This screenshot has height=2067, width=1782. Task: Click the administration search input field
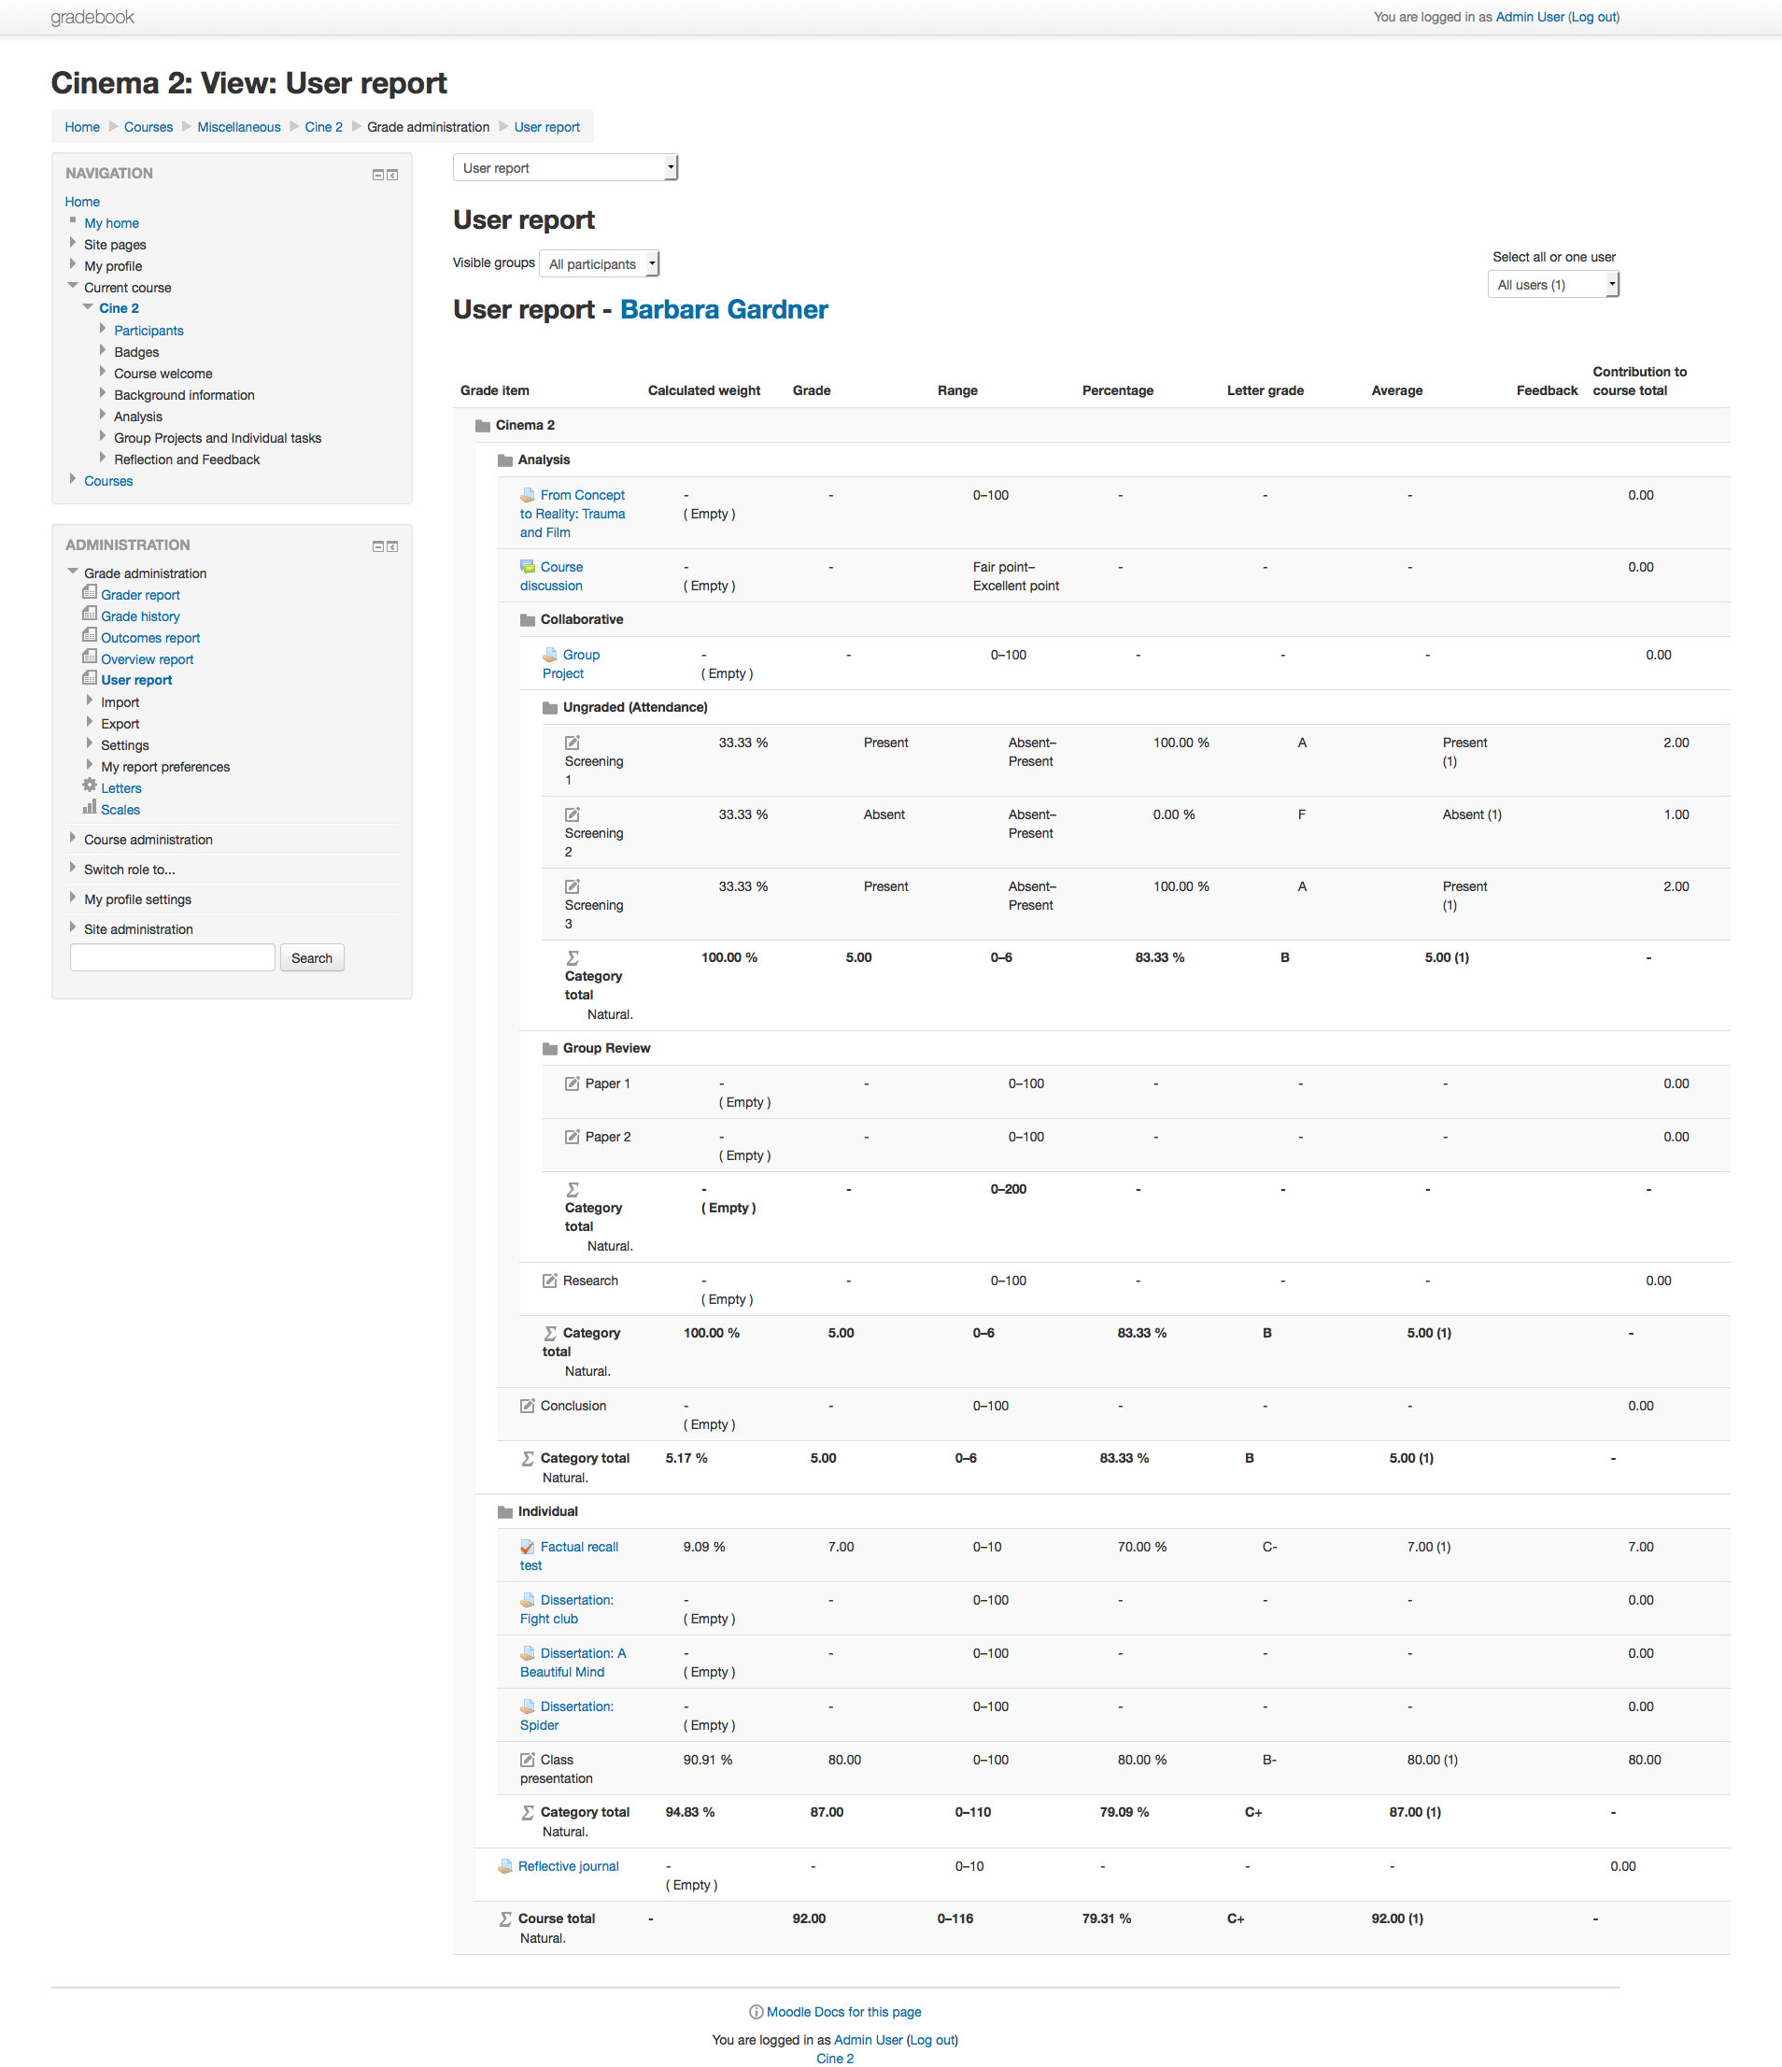click(173, 957)
